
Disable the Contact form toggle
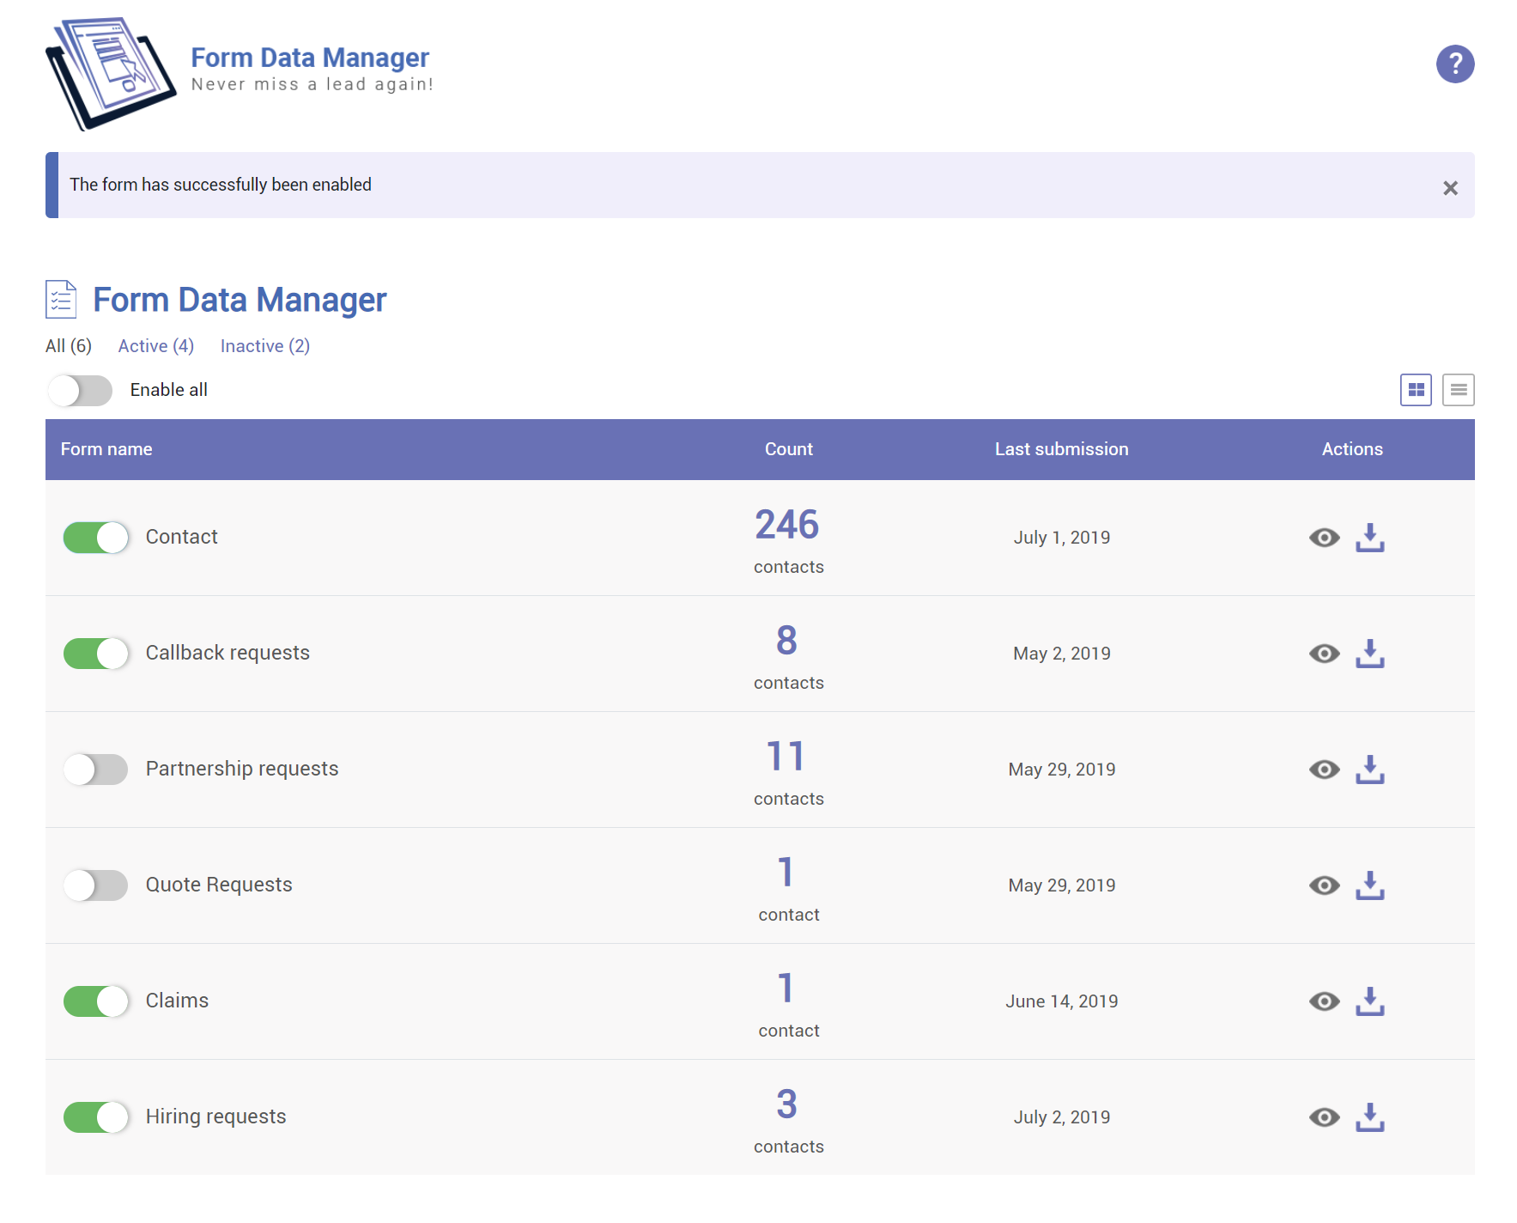[x=96, y=538]
